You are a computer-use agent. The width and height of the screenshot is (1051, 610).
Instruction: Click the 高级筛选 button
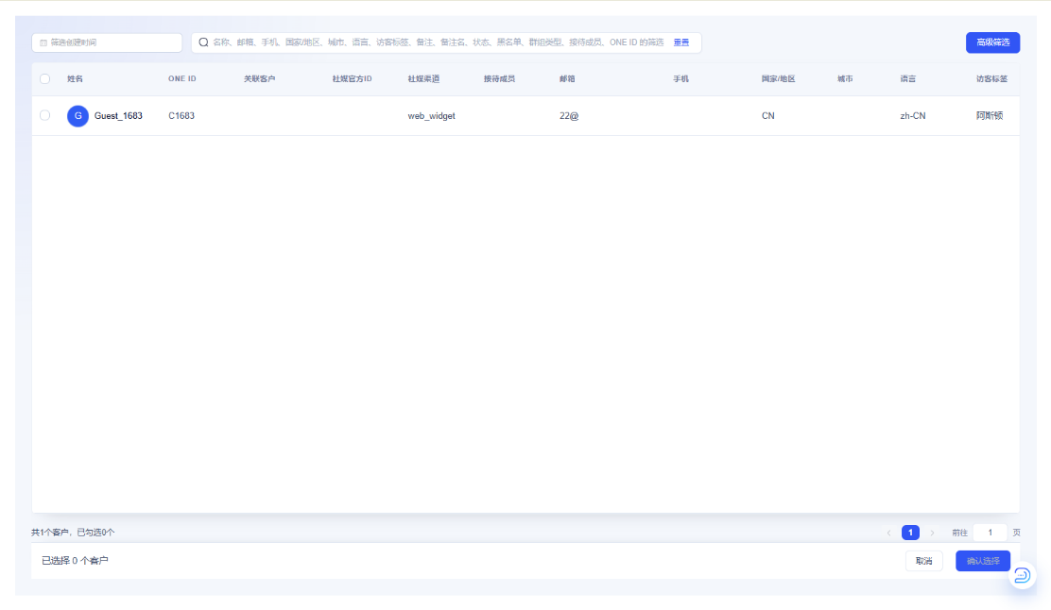992,42
